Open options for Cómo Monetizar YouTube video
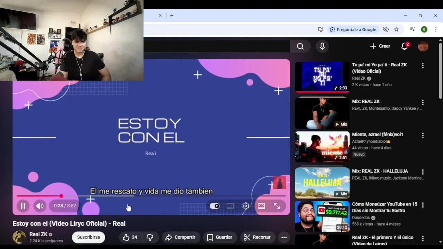Image resolution: width=443 pixels, height=249 pixels. point(423,205)
